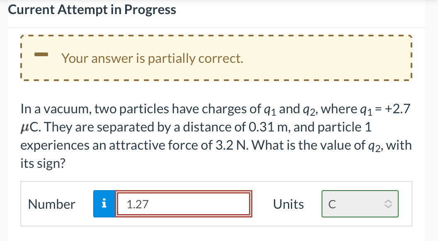Click the 'Current Attempt in Progress' header
Screen dimensions: 438x241
click(x=92, y=9)
